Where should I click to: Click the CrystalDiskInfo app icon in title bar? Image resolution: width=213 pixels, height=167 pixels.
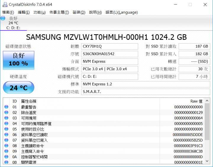pyautogui.click(x=5, y=5)
